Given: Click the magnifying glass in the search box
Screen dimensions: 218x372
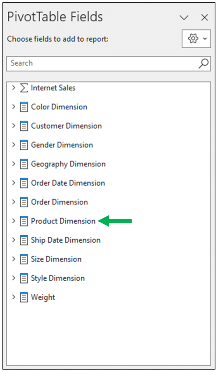Looking at the screenshot, I should [x=203, y=63].
